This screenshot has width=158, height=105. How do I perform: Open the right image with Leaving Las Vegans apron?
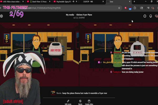pos(118,54)
